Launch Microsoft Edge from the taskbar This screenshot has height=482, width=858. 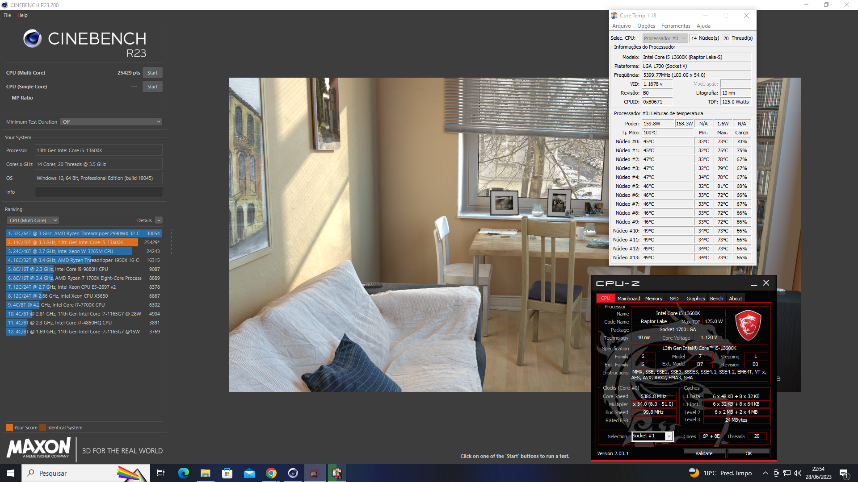[x=183, y=473]
